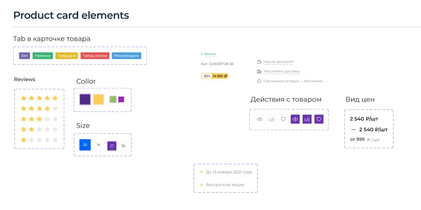
Task: Select the Новинка green tag
Action: 43,56
